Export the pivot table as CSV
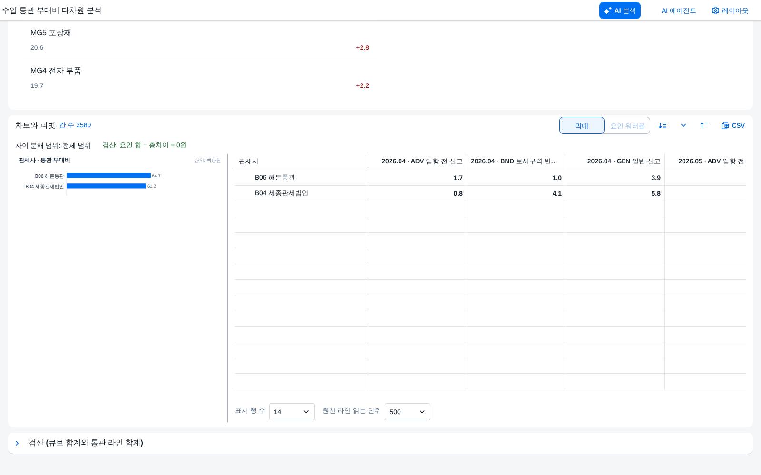Viewport: 761px width, 475px height. point(733,125)
